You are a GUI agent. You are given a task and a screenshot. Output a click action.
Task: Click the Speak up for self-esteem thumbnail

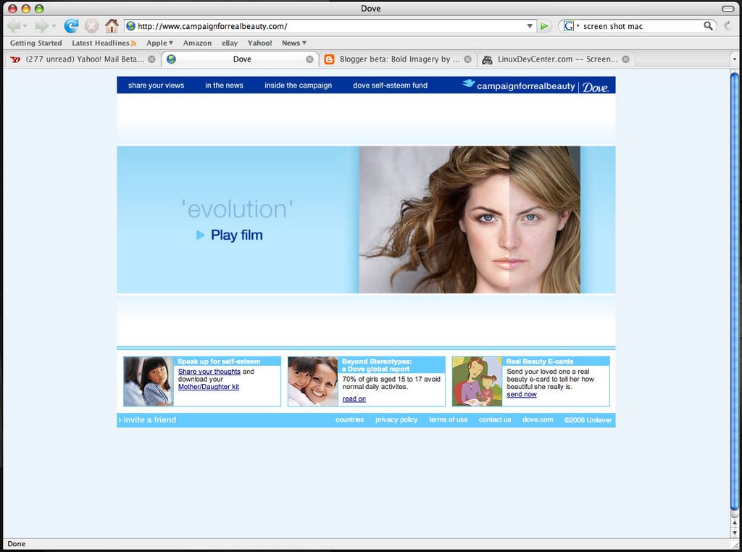click(149, 381)
